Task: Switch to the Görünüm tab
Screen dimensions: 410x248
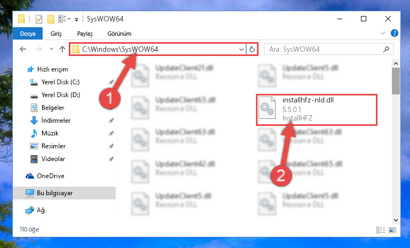Action: [119, 34]
